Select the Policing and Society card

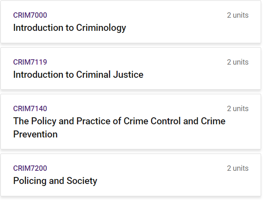coord(131,175)
